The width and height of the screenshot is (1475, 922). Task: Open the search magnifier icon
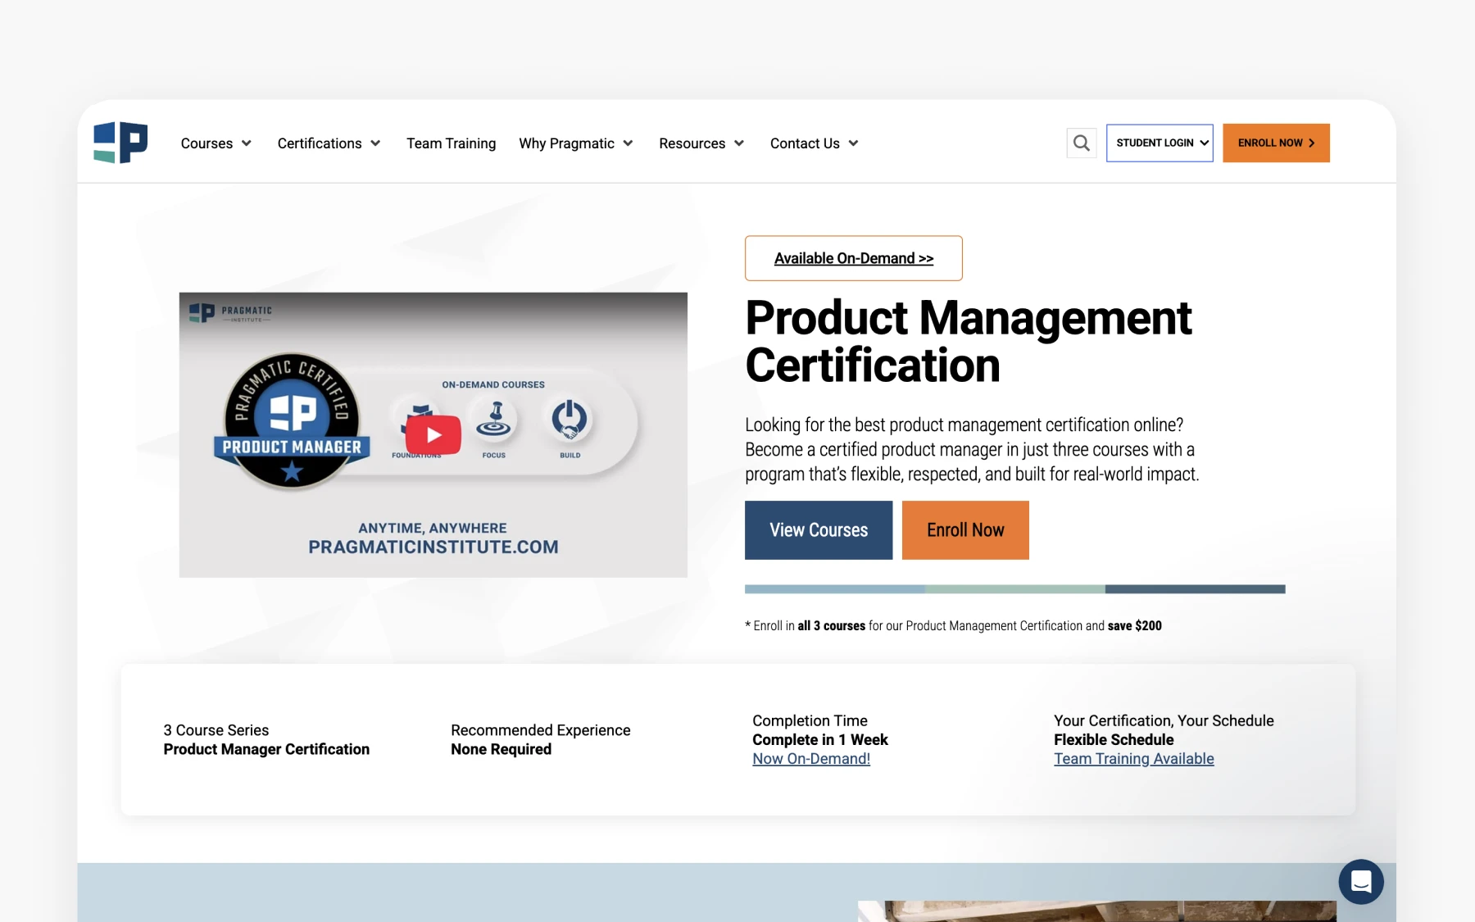[1081, 143]
